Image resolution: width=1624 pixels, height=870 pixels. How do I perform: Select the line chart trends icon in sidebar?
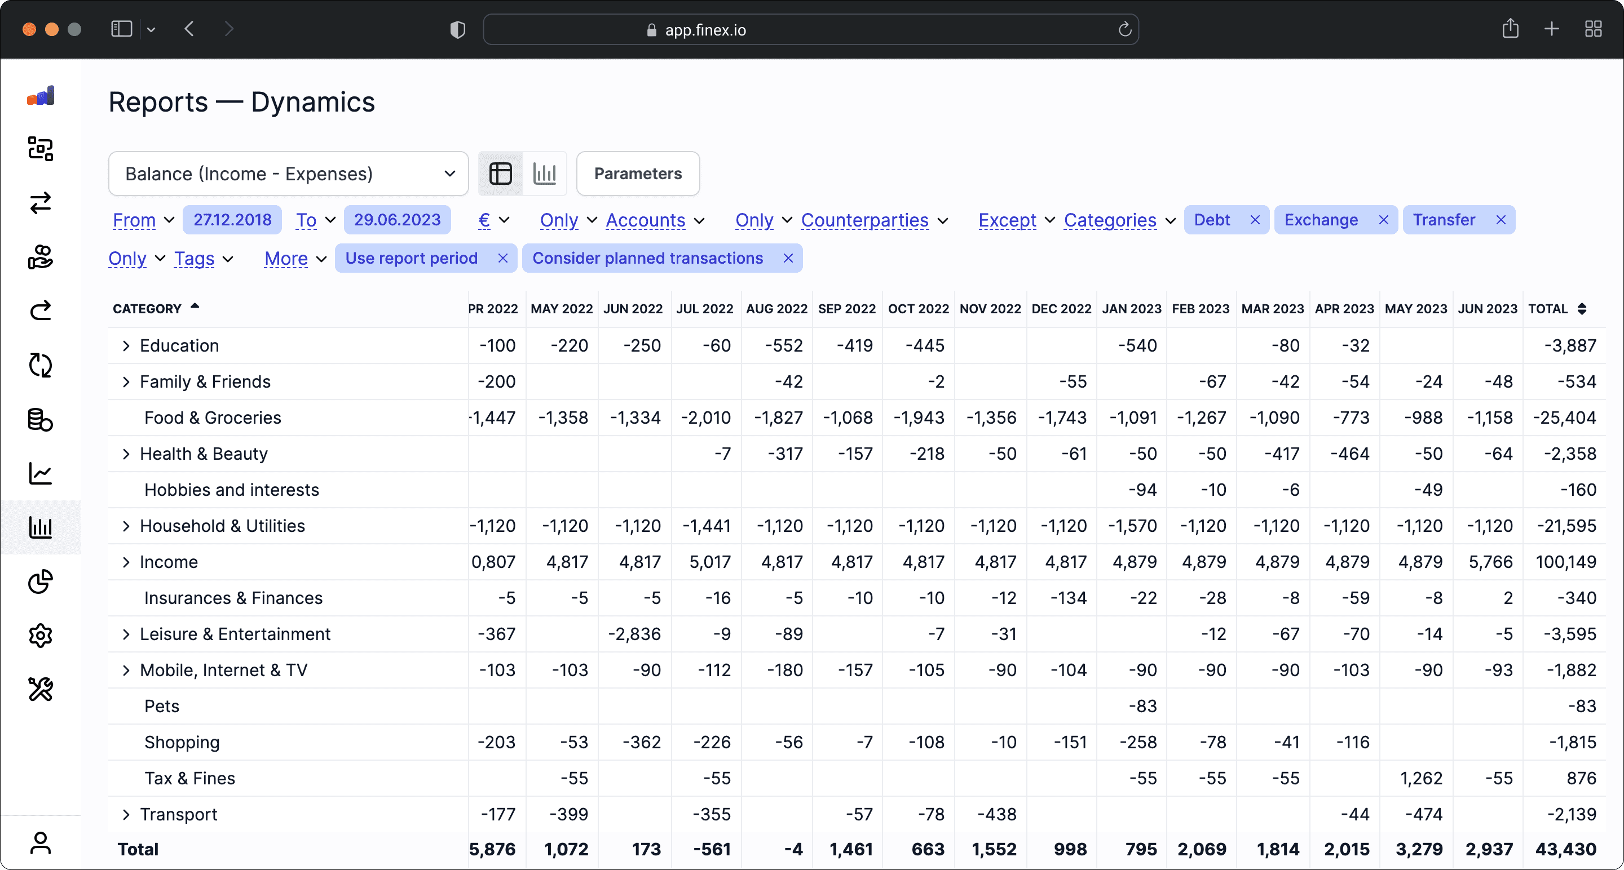pos(41,473)
